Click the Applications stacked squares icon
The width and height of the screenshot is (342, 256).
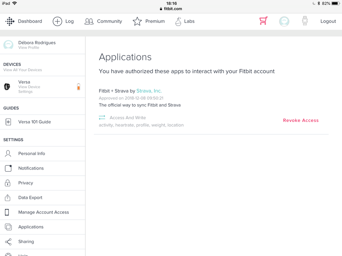8,227
